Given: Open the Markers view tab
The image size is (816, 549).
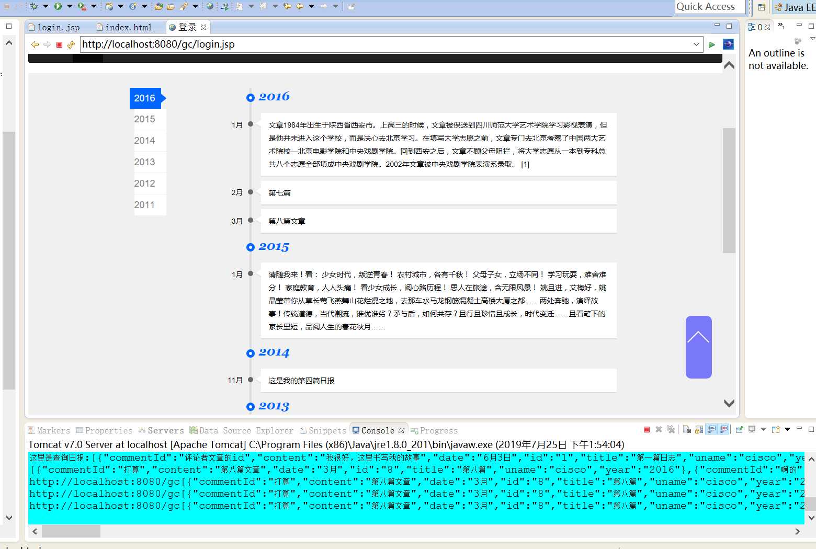Looking at the screenshot, I should pos(49,430).
